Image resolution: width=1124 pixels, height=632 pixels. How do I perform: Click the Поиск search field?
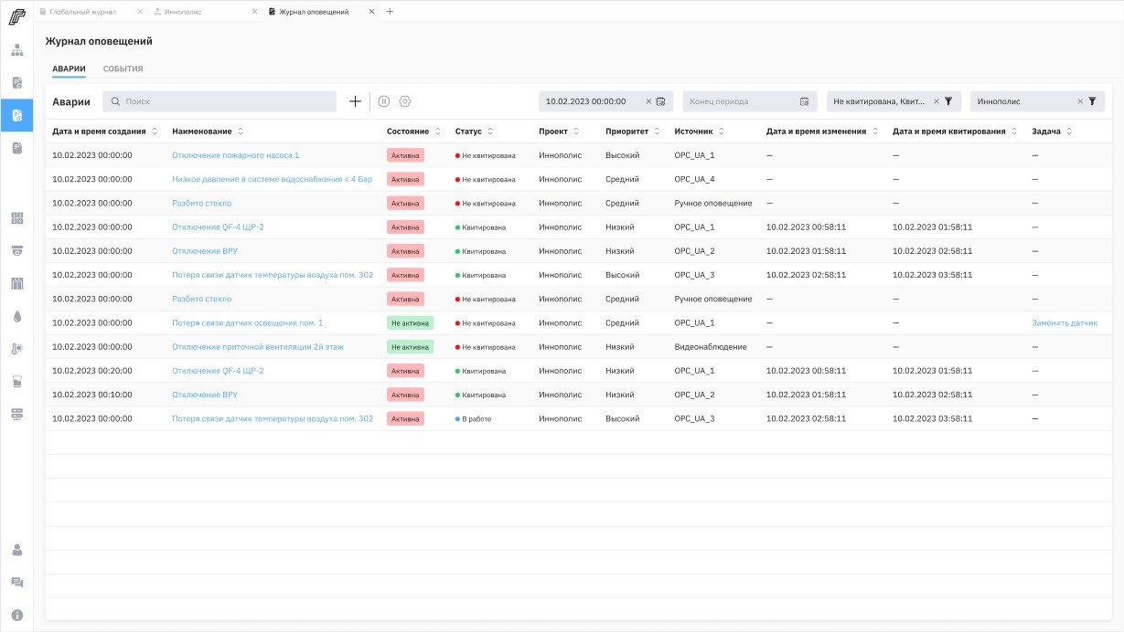219,101
